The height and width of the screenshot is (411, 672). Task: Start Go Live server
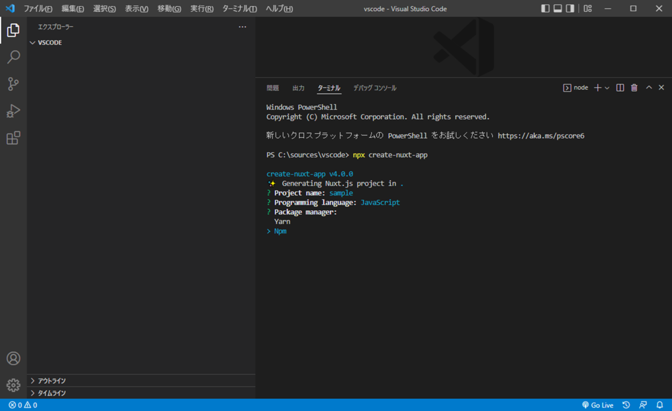pos(598,405)
